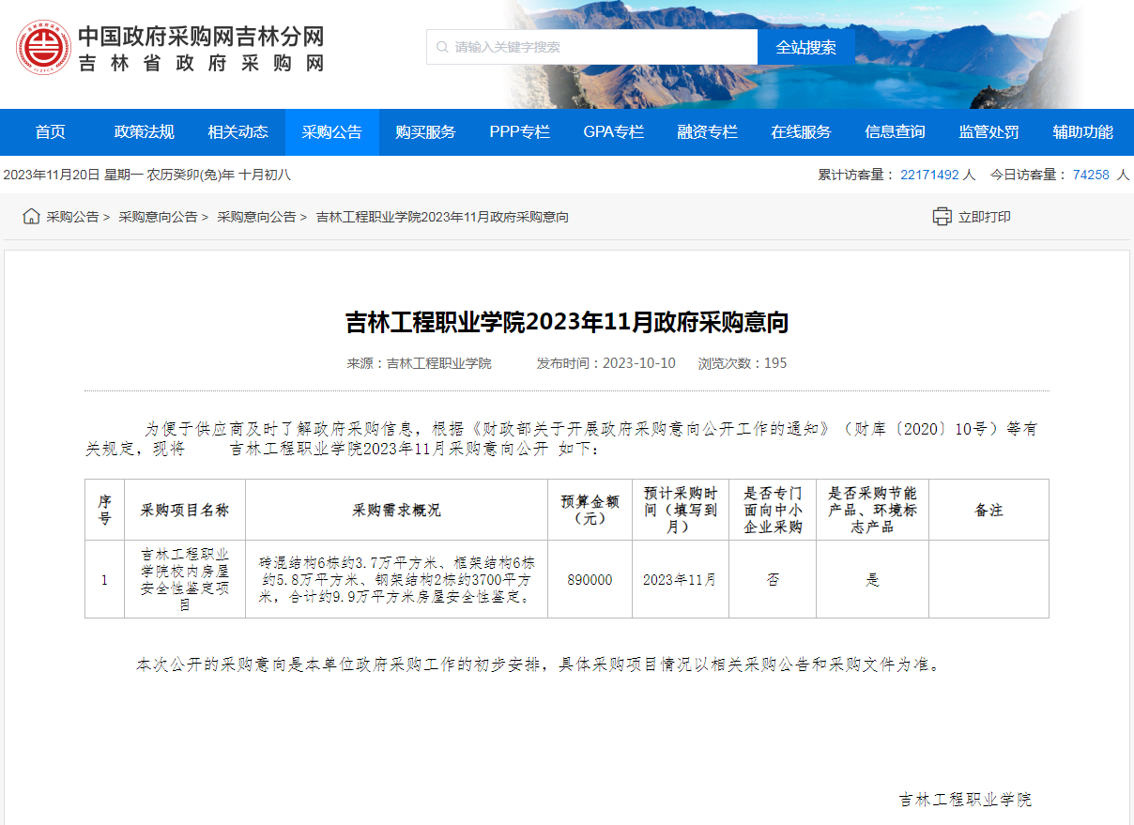Click the subtitle 吉林省政府采购网
Viewport: 1134px width, 825px height.
click(x=201, y=64)
